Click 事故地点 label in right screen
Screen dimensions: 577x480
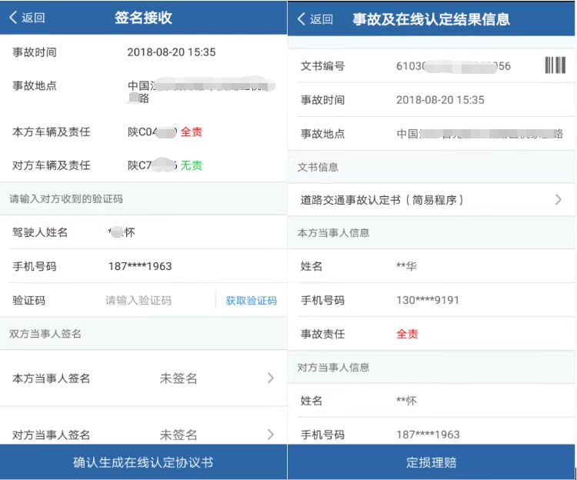(x=322, y=134)
